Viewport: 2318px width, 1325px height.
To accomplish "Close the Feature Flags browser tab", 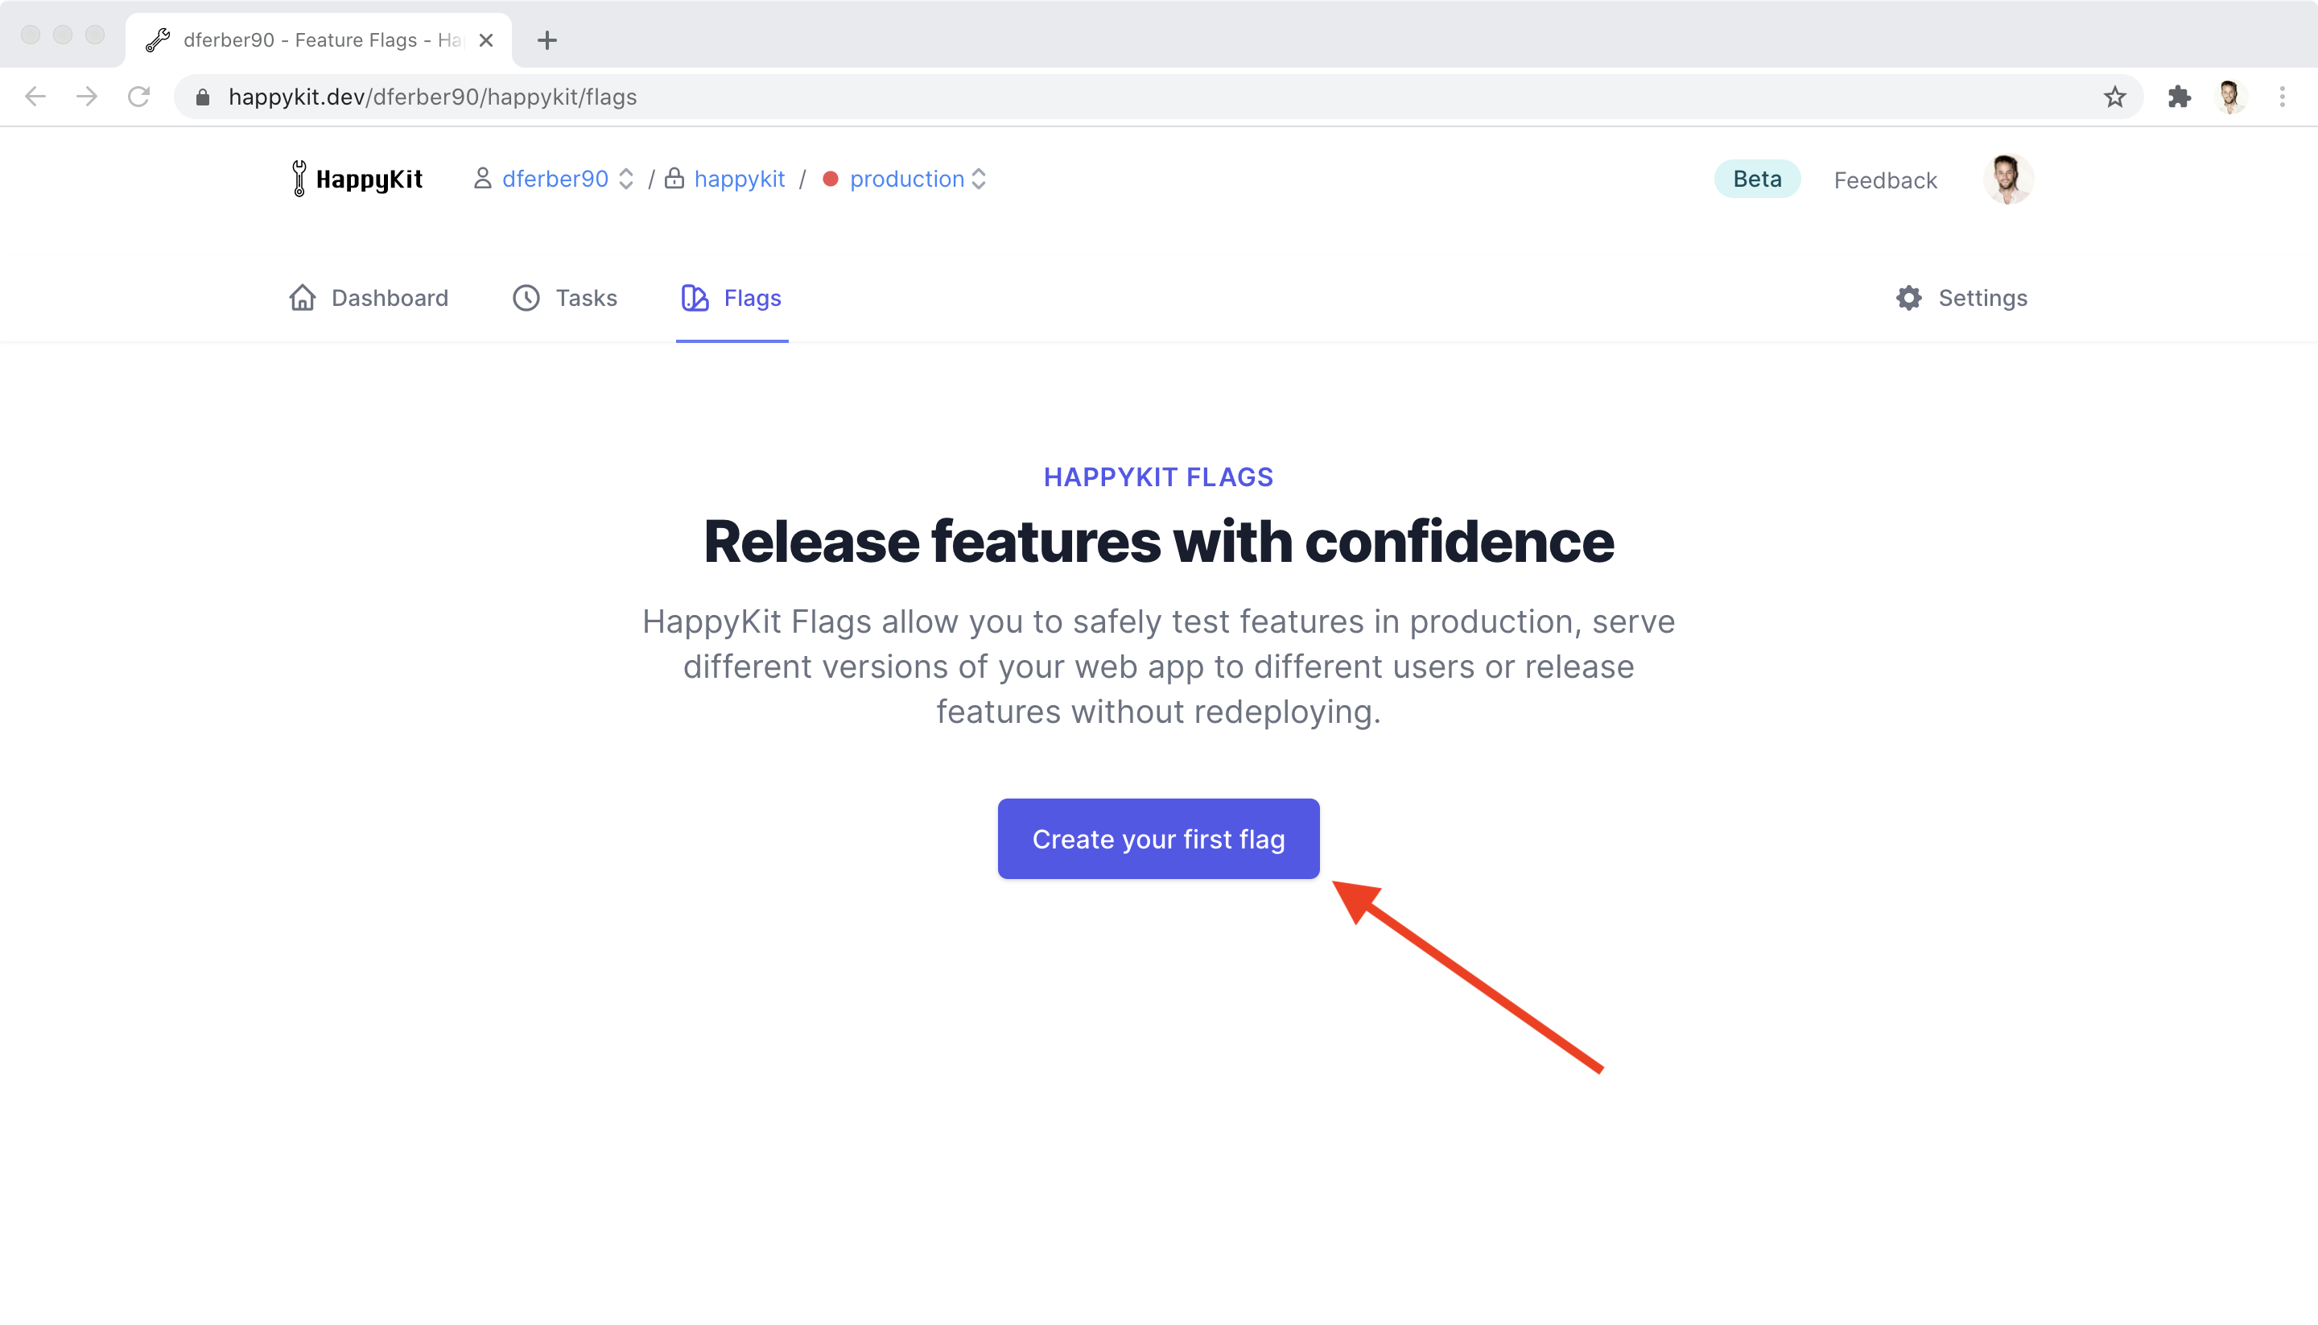I will [486, 40].
